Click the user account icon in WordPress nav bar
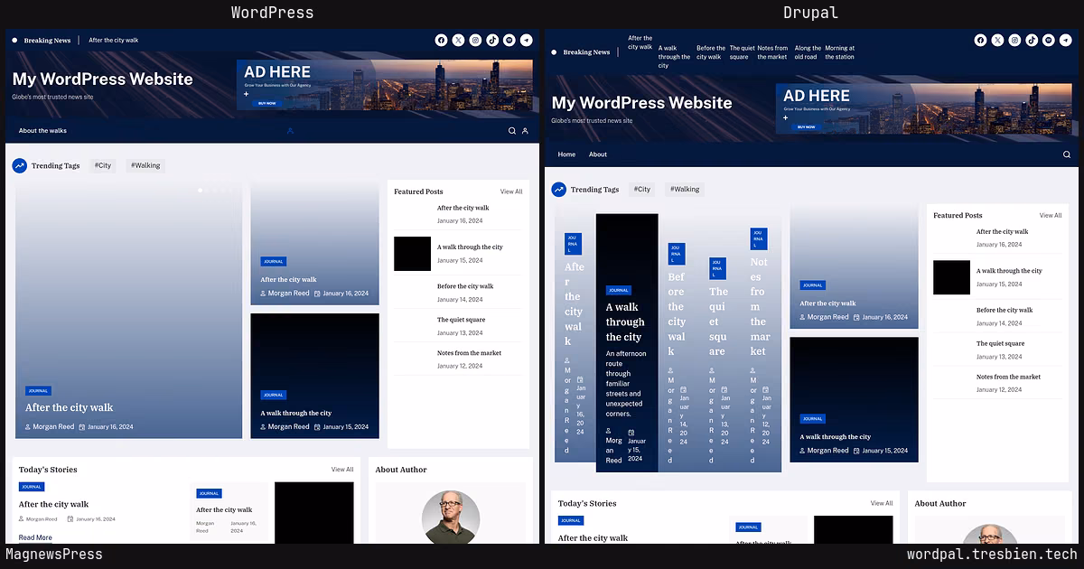 (x=525, y=131)
